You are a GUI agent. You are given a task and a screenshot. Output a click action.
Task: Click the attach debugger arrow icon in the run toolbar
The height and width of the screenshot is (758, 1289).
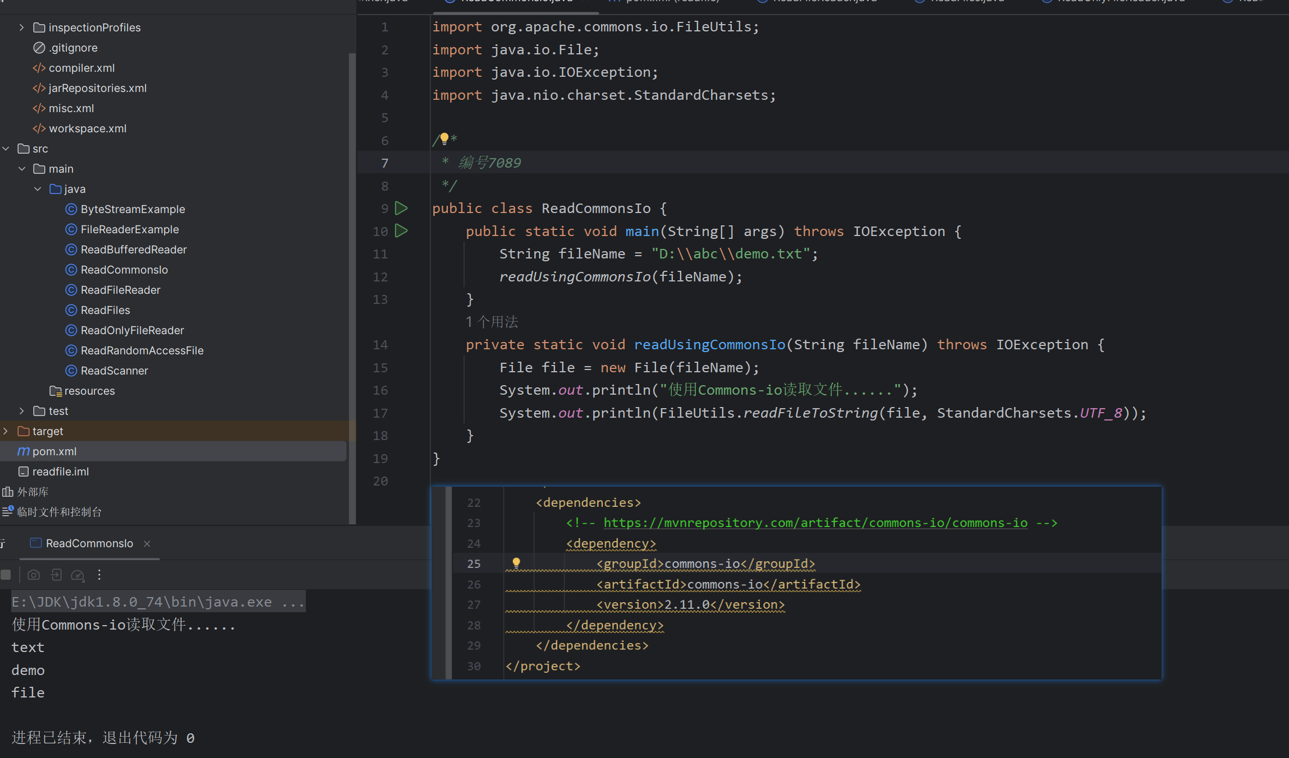pyautogui.click(x=56, y=575)
